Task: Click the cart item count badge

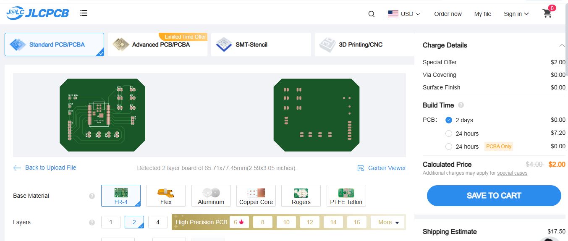Action: click(552, 8)
